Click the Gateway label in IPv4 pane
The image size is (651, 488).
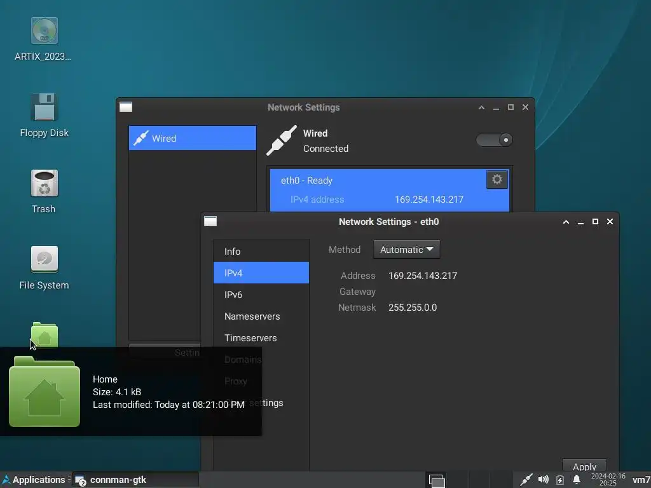[x=357, y=292]
